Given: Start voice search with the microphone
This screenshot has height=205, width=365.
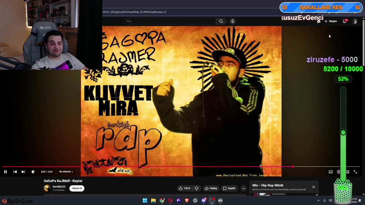Looking at the screenshot, I should point(233,21).
